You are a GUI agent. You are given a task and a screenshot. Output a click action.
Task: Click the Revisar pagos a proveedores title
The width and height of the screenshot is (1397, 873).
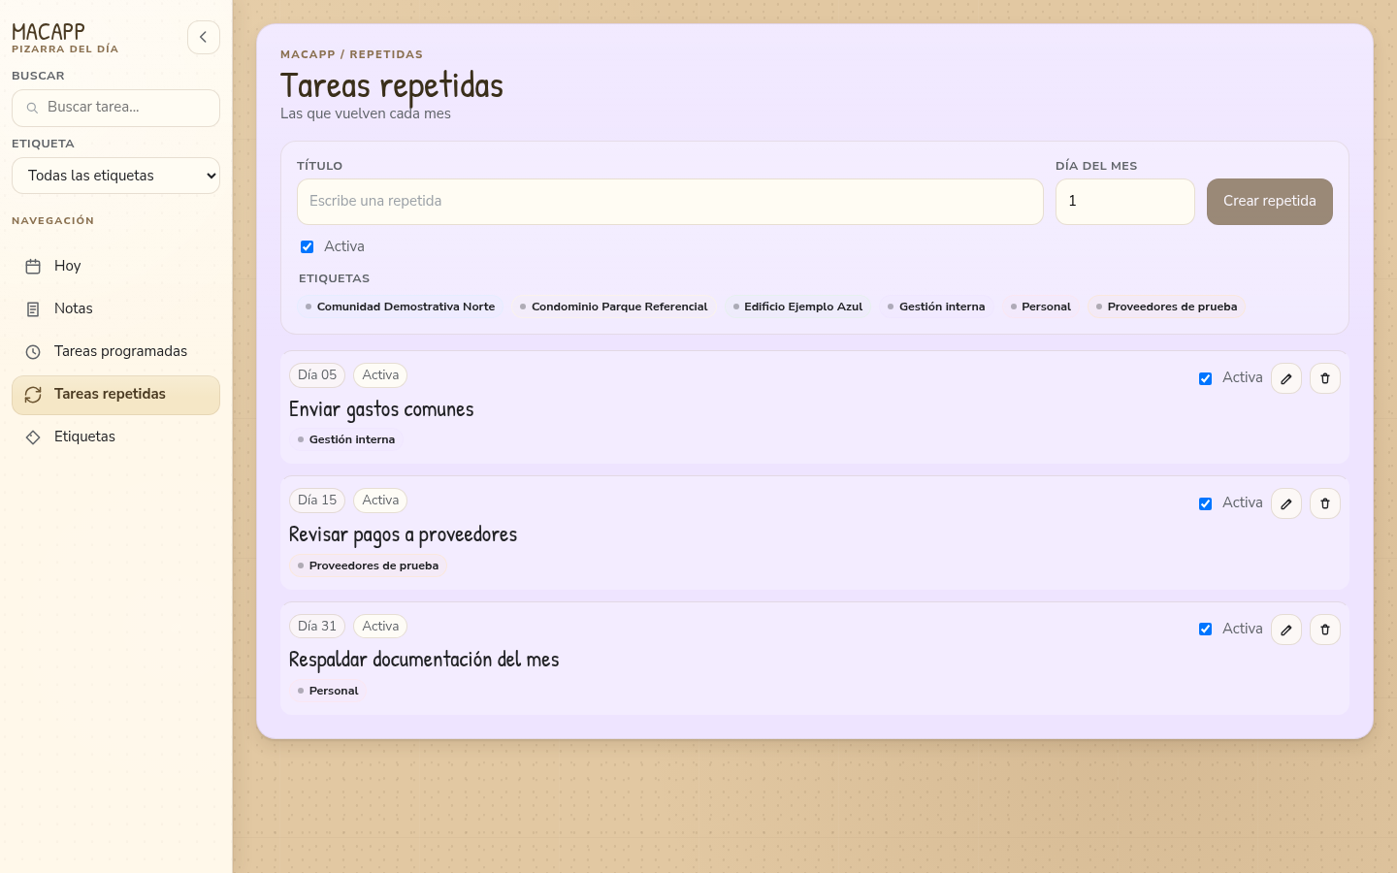pos(403,534)
